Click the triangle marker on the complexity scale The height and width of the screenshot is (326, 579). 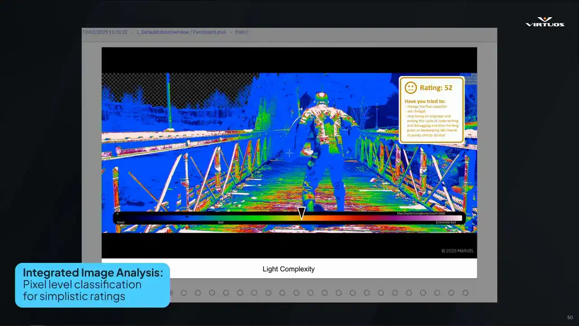coord(301,213)
